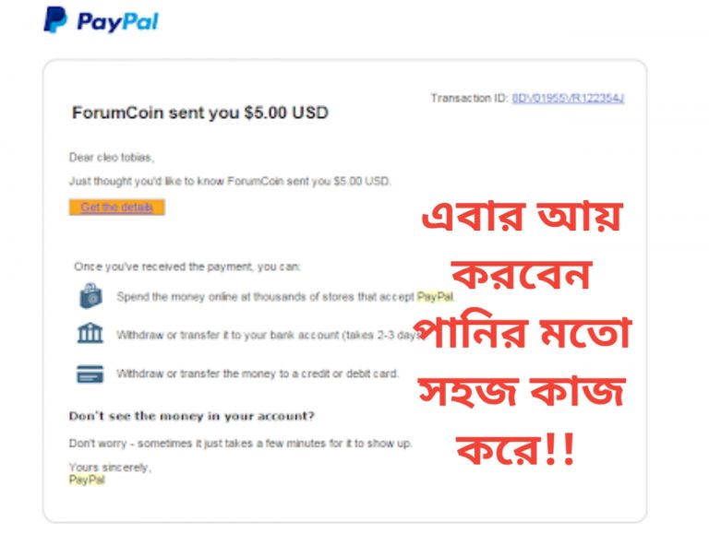Click the 'Spend the money online' text line
The width and height of the screenshot is (709, 546).
tap(285, 297)
